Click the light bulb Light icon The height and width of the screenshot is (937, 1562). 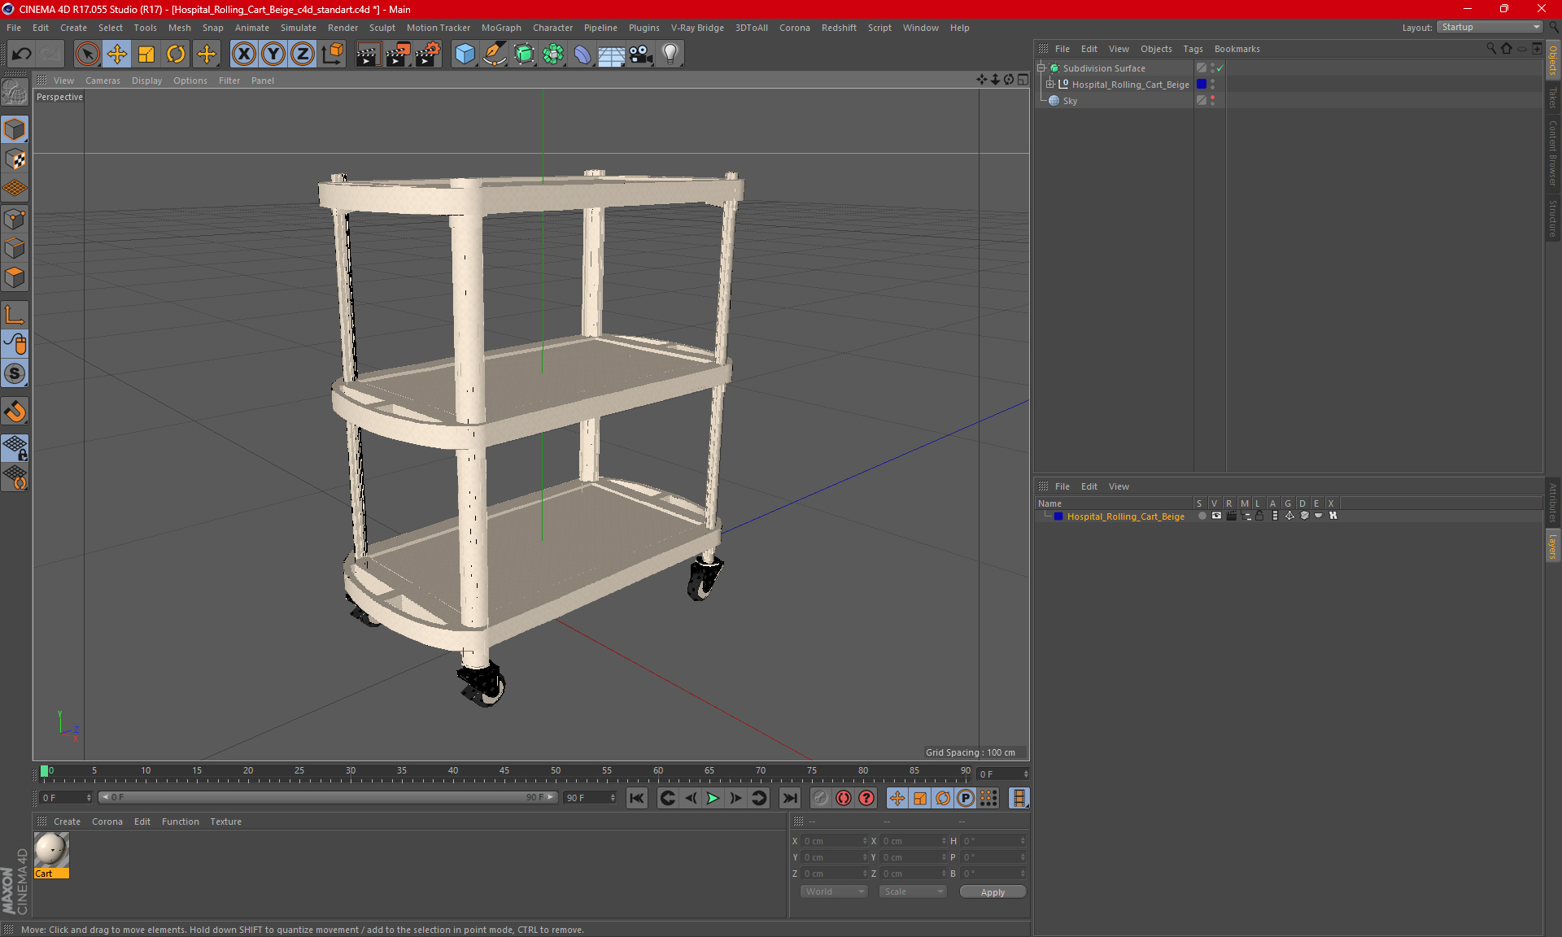click(x=670, y=54)
